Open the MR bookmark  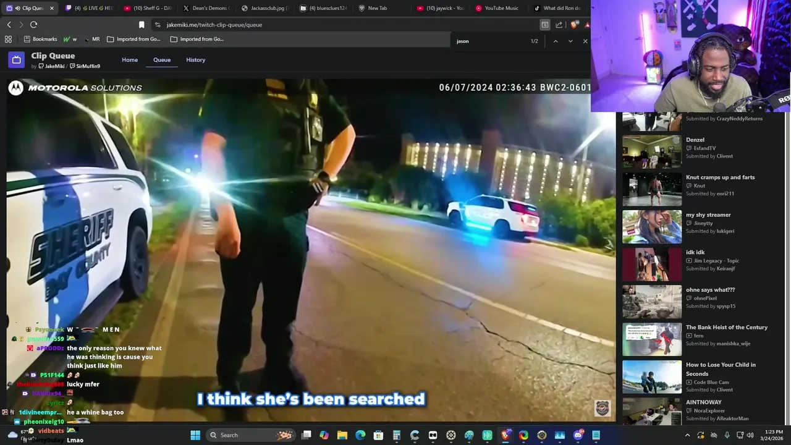[x=91, y=39]
